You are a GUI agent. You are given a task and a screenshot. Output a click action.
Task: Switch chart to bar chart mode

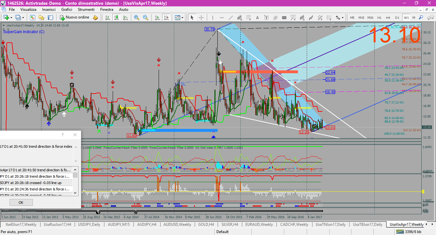point(108,18)
